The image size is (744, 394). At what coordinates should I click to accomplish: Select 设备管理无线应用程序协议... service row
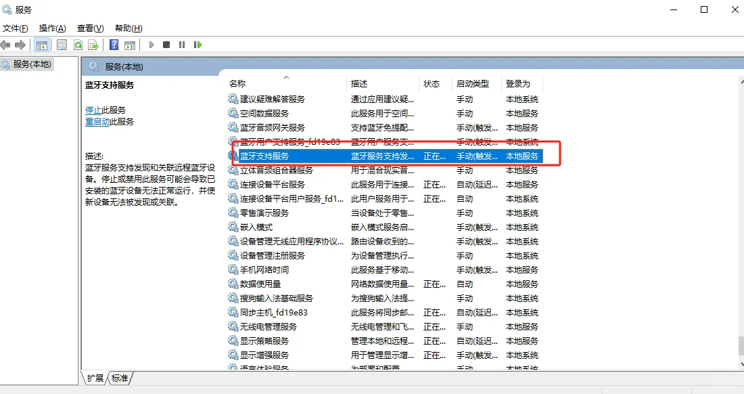point(385,241)
